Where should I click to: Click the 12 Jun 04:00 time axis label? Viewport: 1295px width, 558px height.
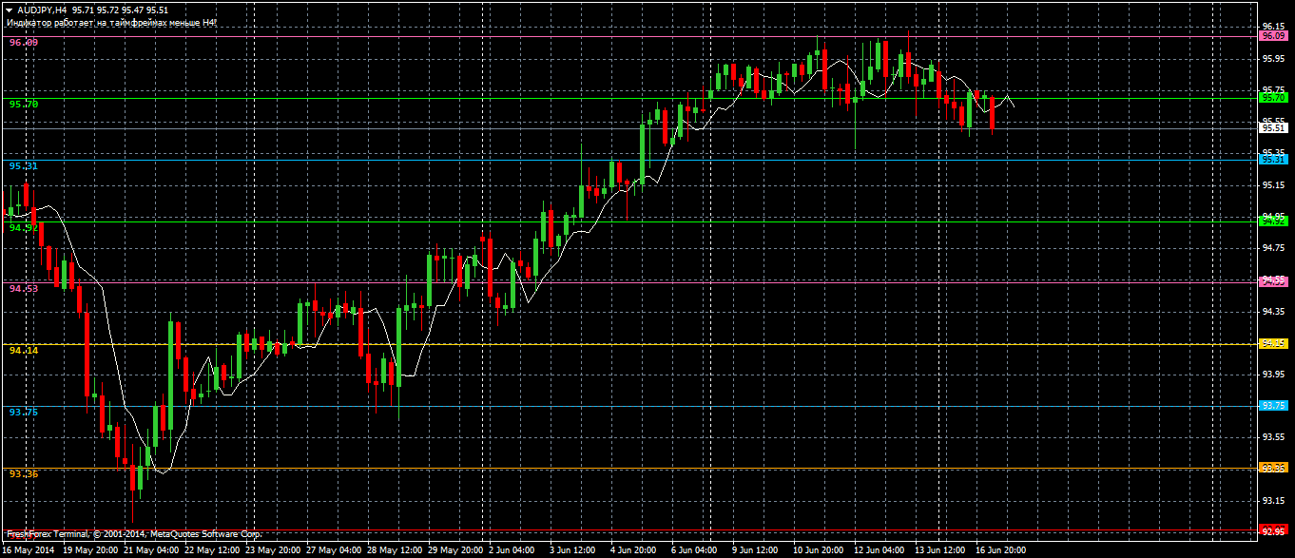click(x=881, y=550)
